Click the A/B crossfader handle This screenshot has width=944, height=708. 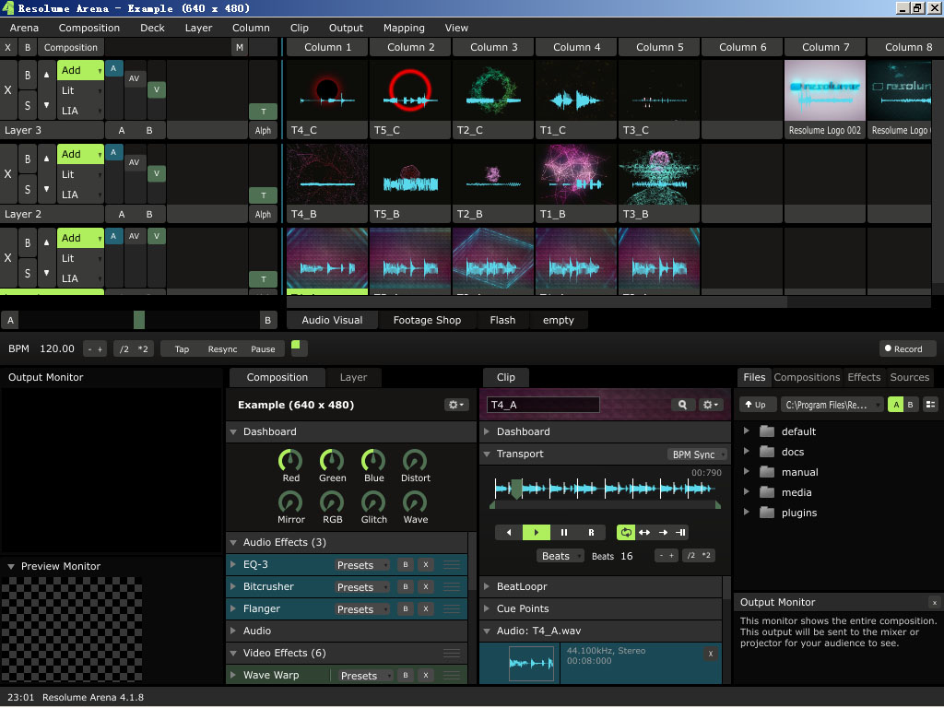point(139,320)
